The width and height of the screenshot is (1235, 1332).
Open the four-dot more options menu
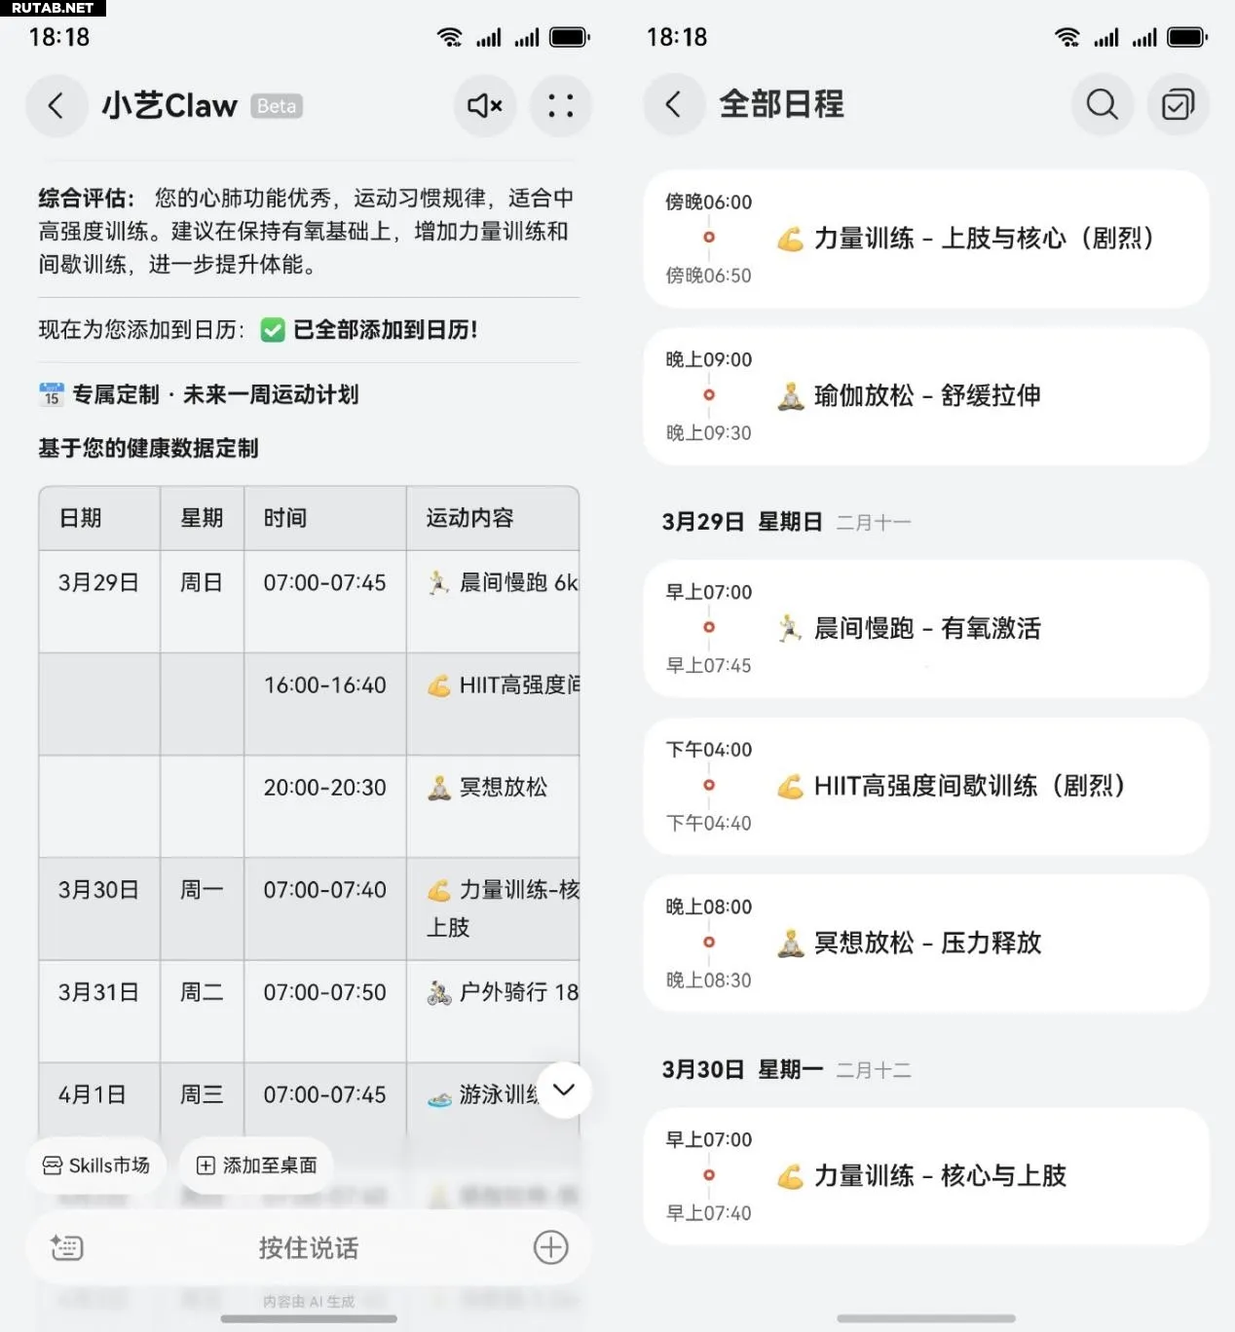tap(560, 105)
